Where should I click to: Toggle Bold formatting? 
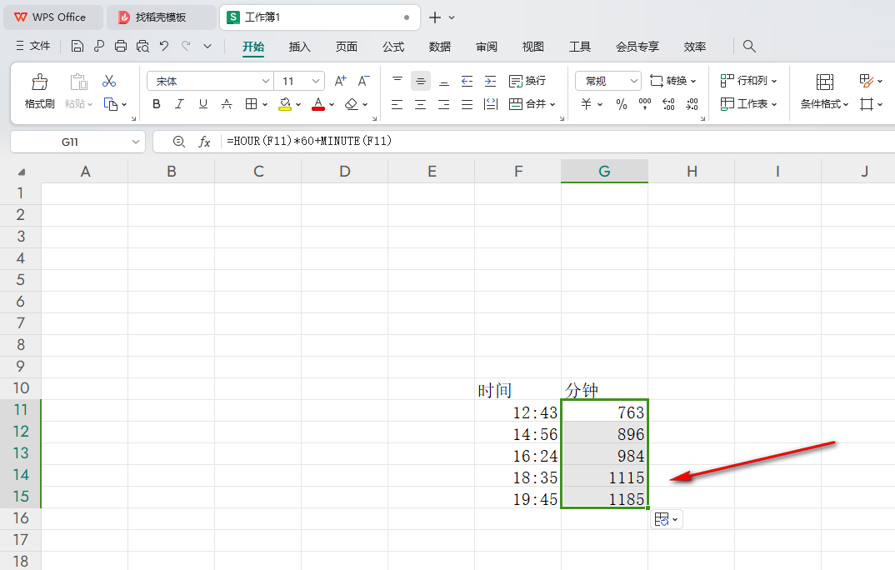point(156,104)
